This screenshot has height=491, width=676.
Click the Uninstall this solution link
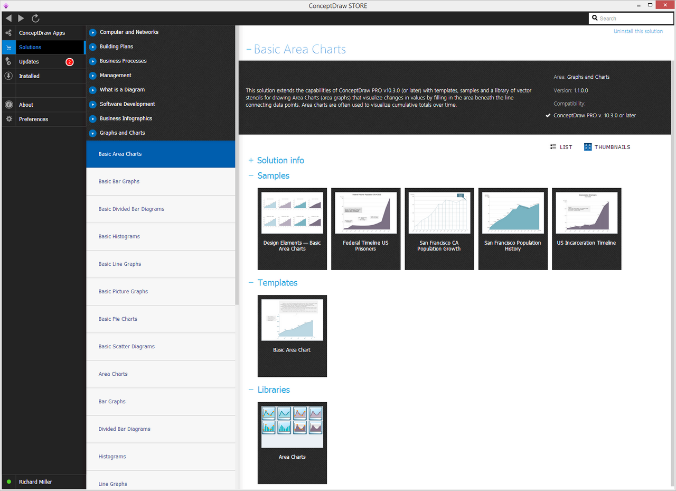638,31
